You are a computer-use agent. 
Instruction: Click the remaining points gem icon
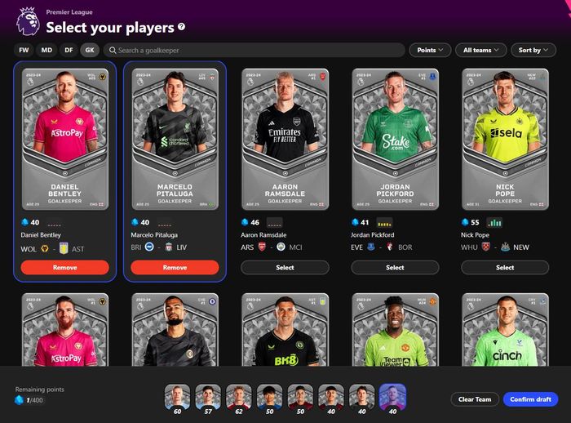pos(19,400)
